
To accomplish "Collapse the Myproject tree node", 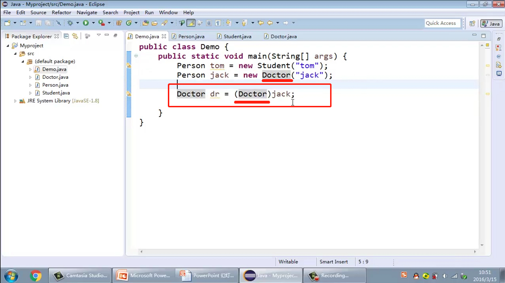I will pyautogui.click(x=8, y=46).
